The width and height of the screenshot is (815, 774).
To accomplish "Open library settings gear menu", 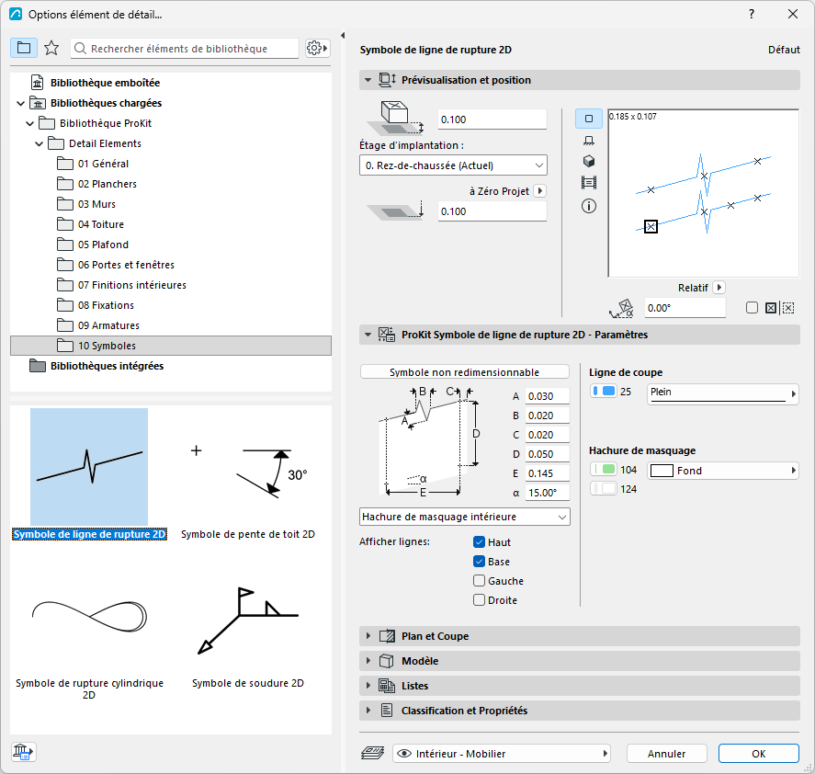I will coord(317,48).
